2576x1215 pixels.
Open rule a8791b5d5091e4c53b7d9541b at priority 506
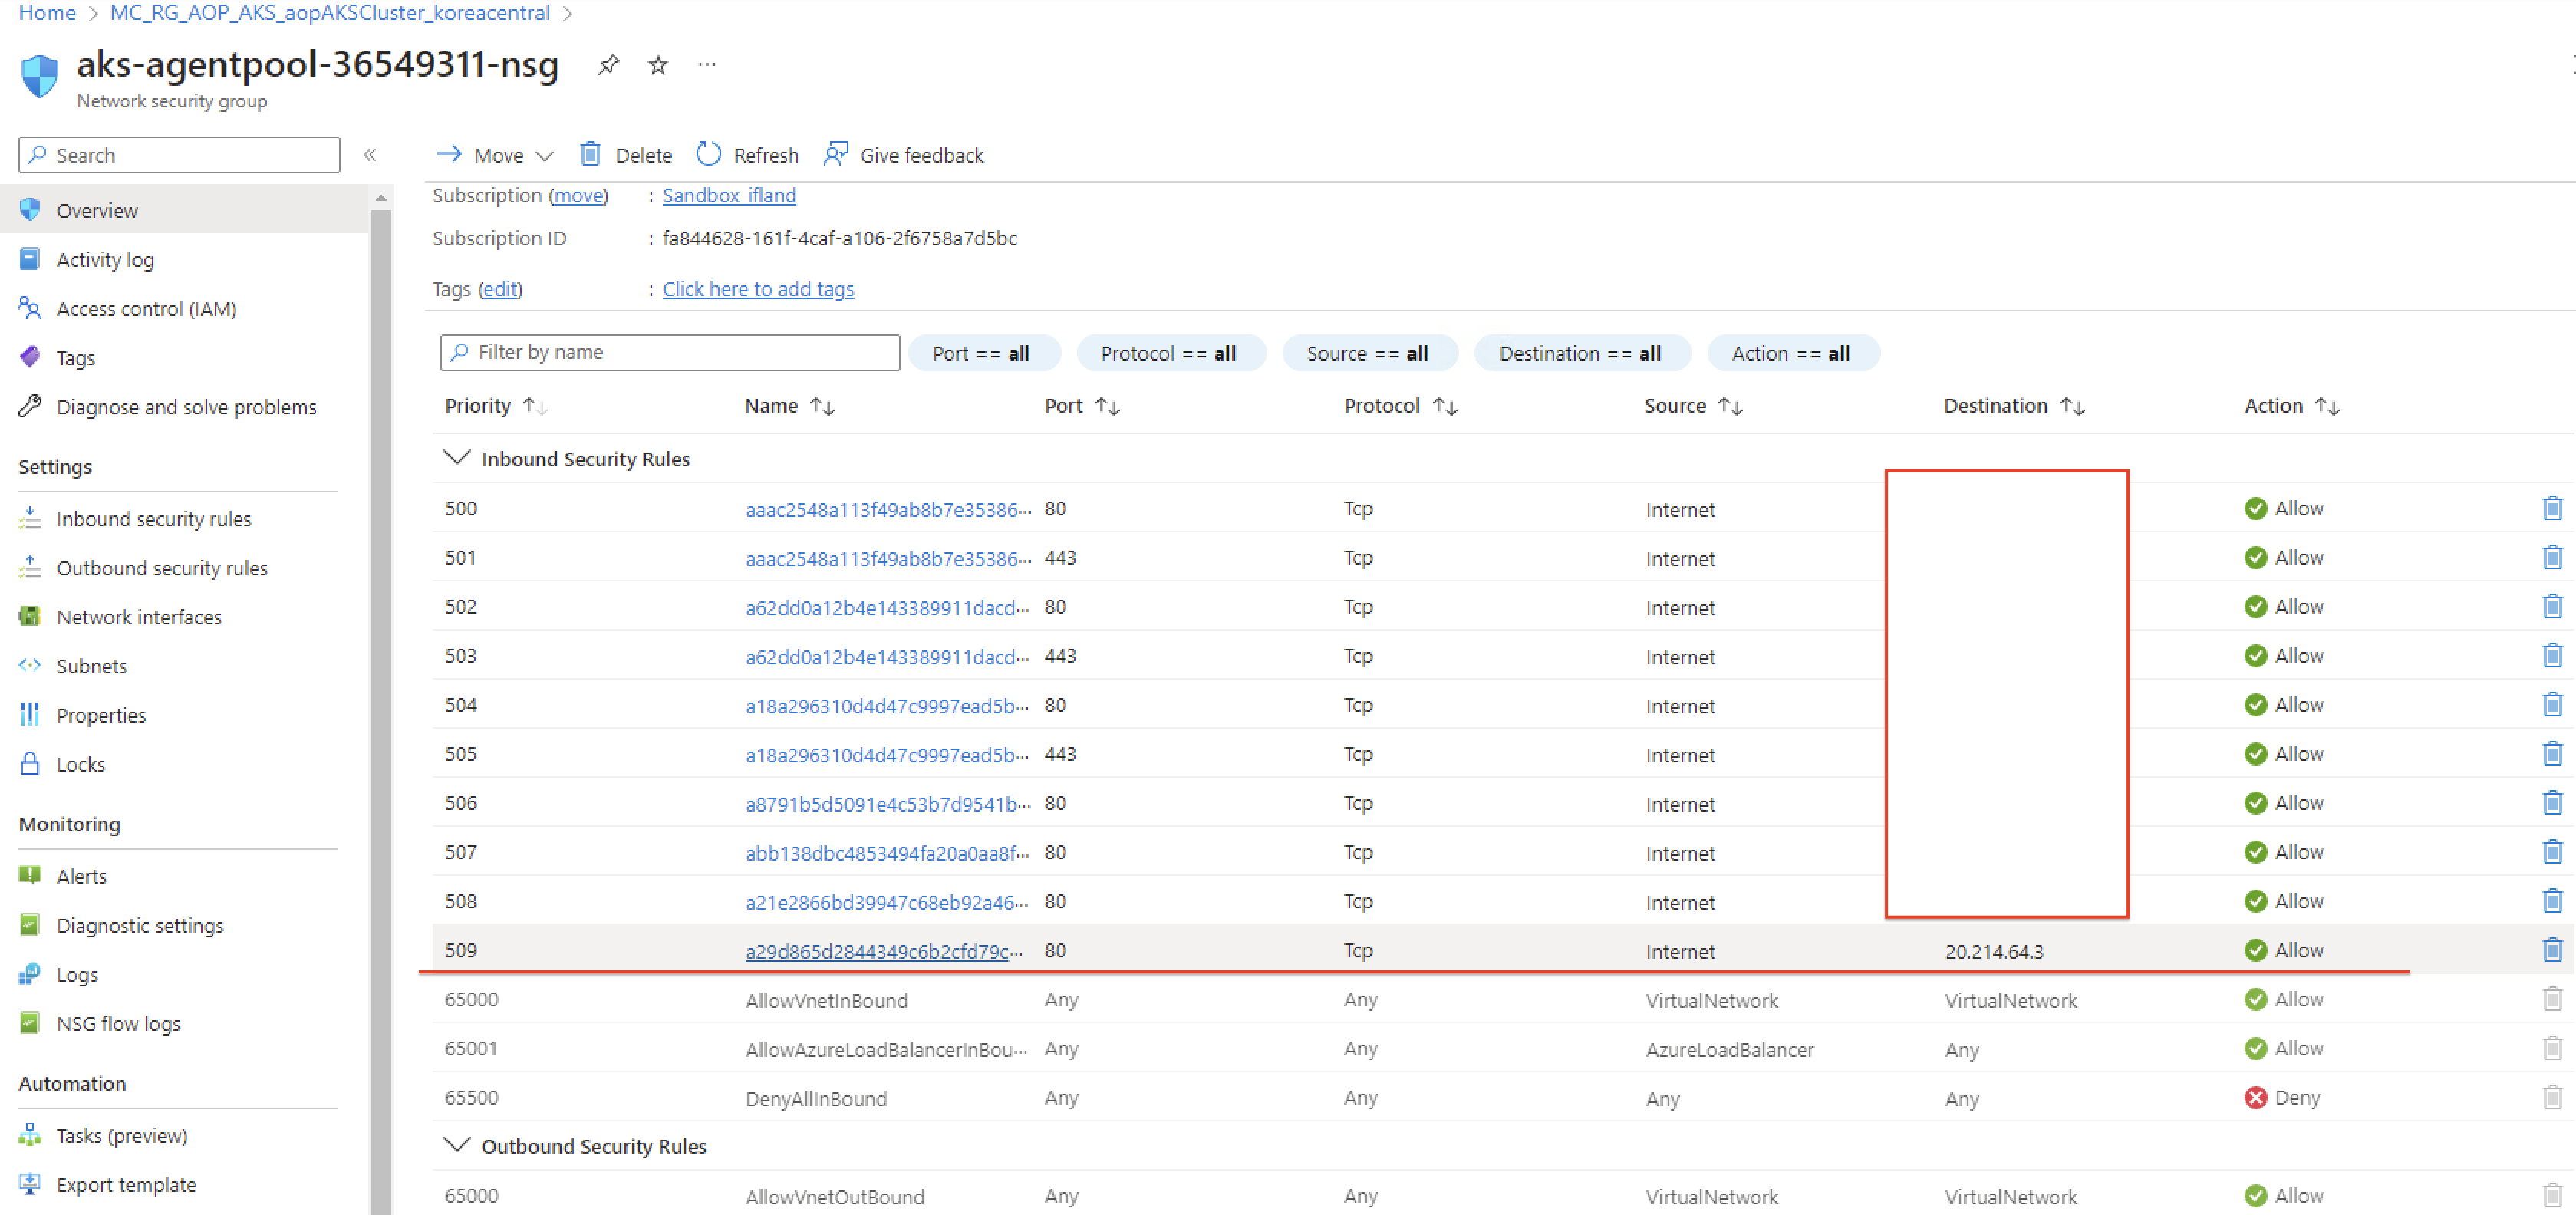pos(888,804)
